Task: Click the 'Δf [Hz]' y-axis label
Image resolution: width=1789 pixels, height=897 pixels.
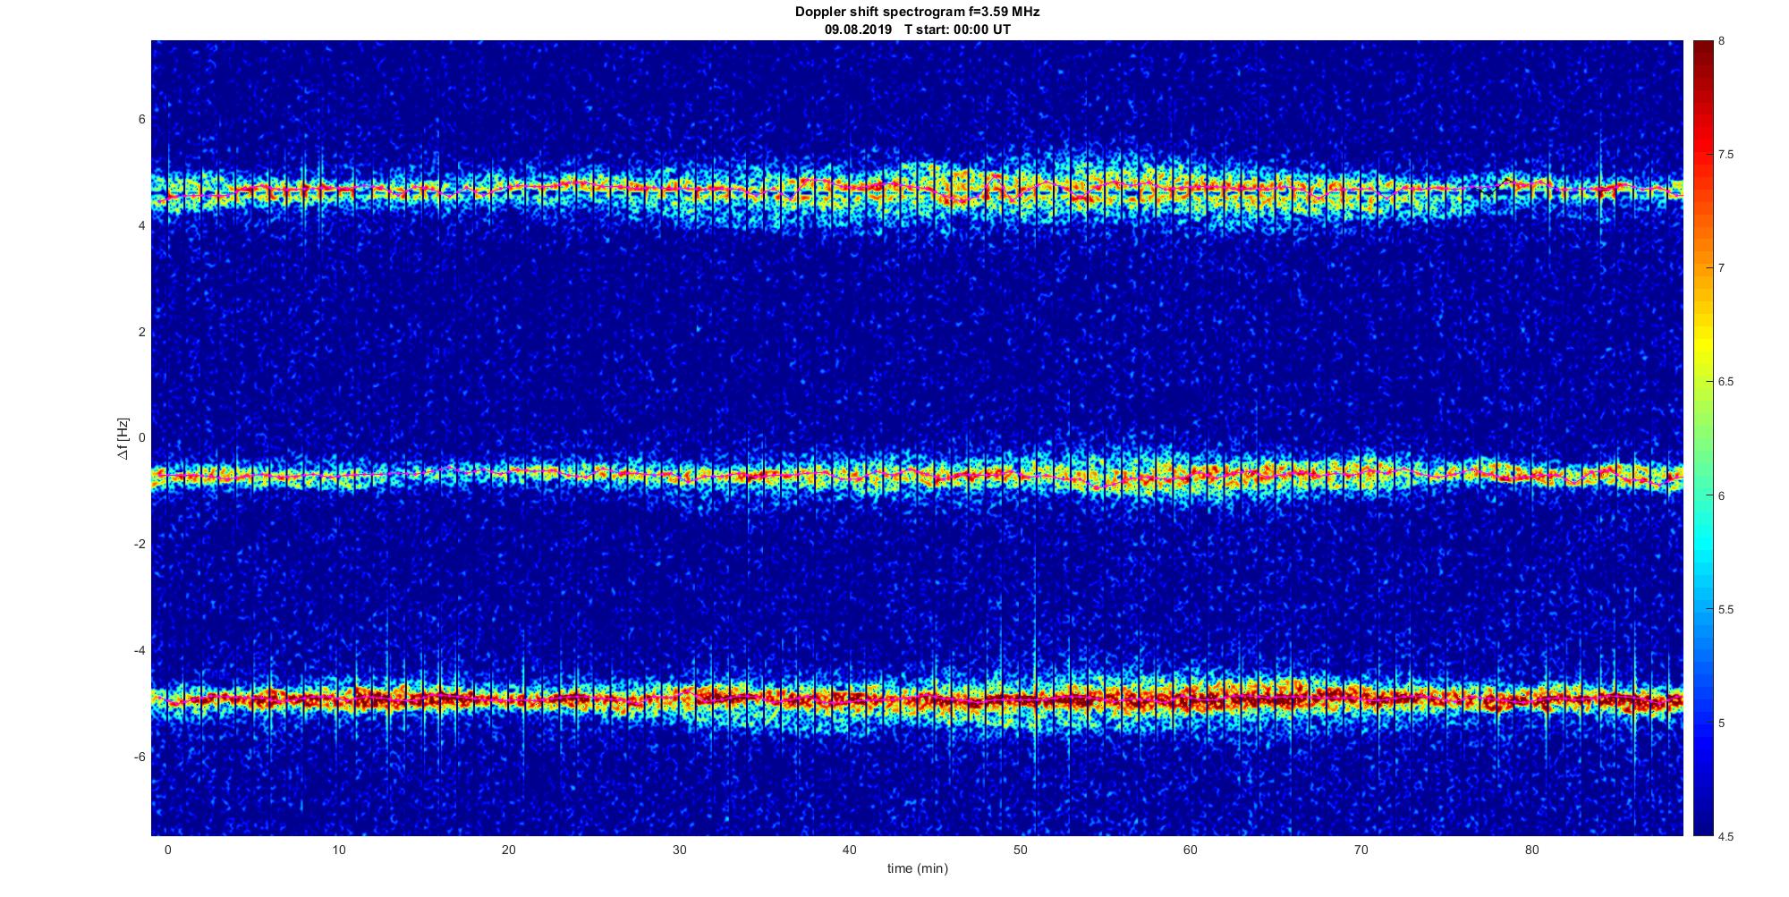Action: click(x=123, y=438)
